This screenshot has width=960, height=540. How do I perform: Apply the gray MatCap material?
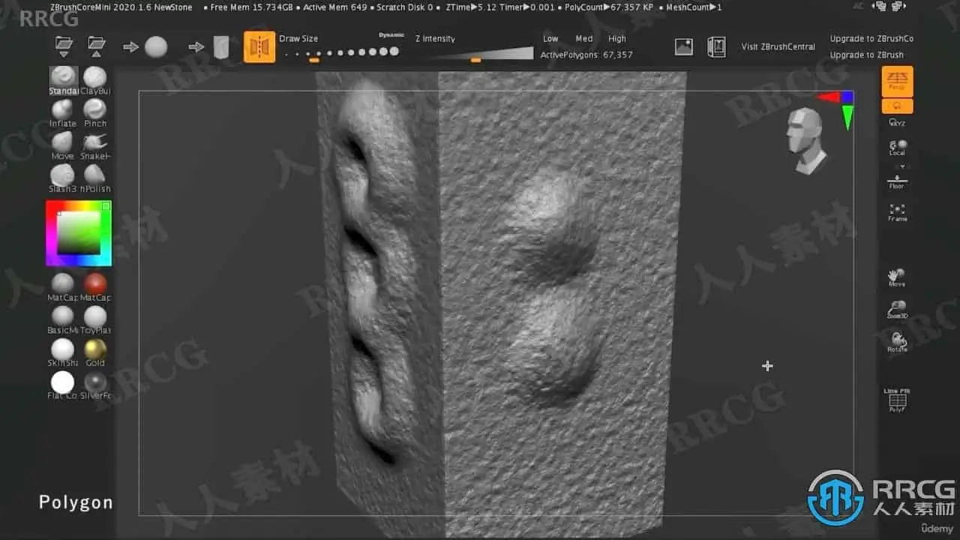(x=63, y=286)
